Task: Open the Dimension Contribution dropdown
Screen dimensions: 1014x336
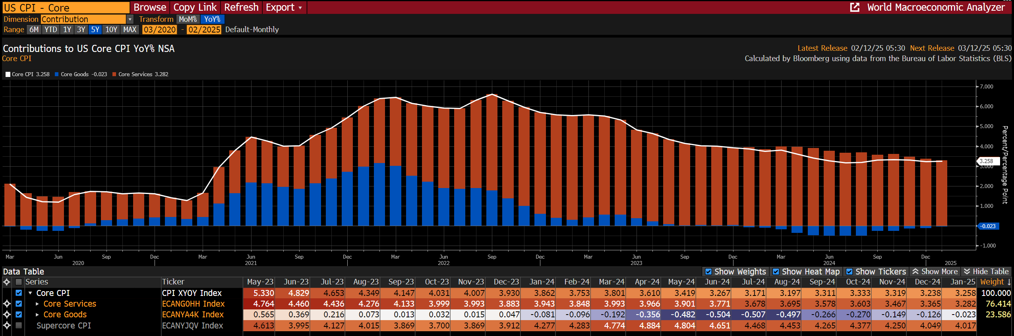Action: (130, 19)
